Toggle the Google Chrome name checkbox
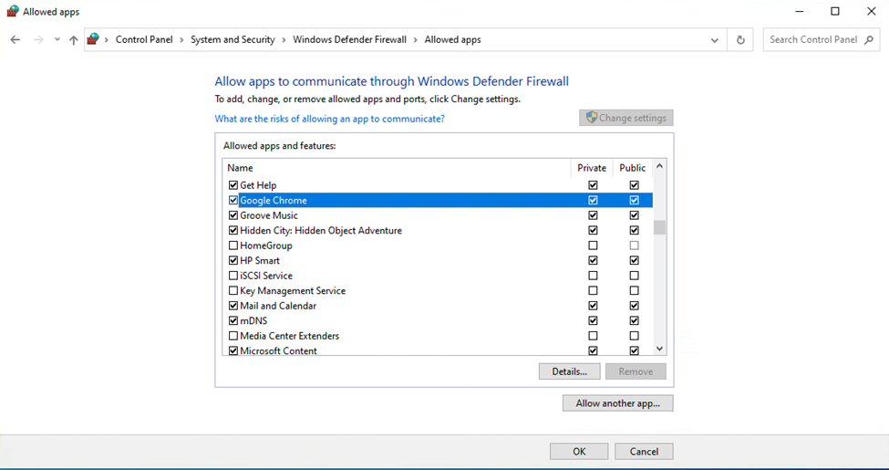The image size is (889, 470). (x=233, y=201)
